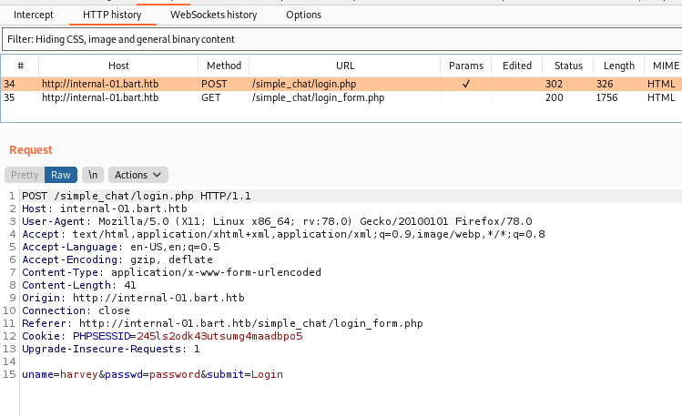Click the Params checkmark in row 34

click(466, 84)
